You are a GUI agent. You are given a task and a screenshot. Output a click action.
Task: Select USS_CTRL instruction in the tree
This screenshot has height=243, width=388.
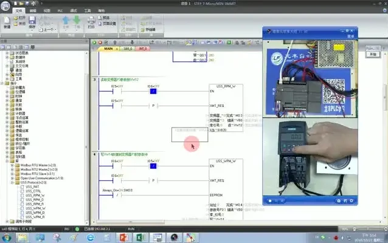(x=33, y=191)
